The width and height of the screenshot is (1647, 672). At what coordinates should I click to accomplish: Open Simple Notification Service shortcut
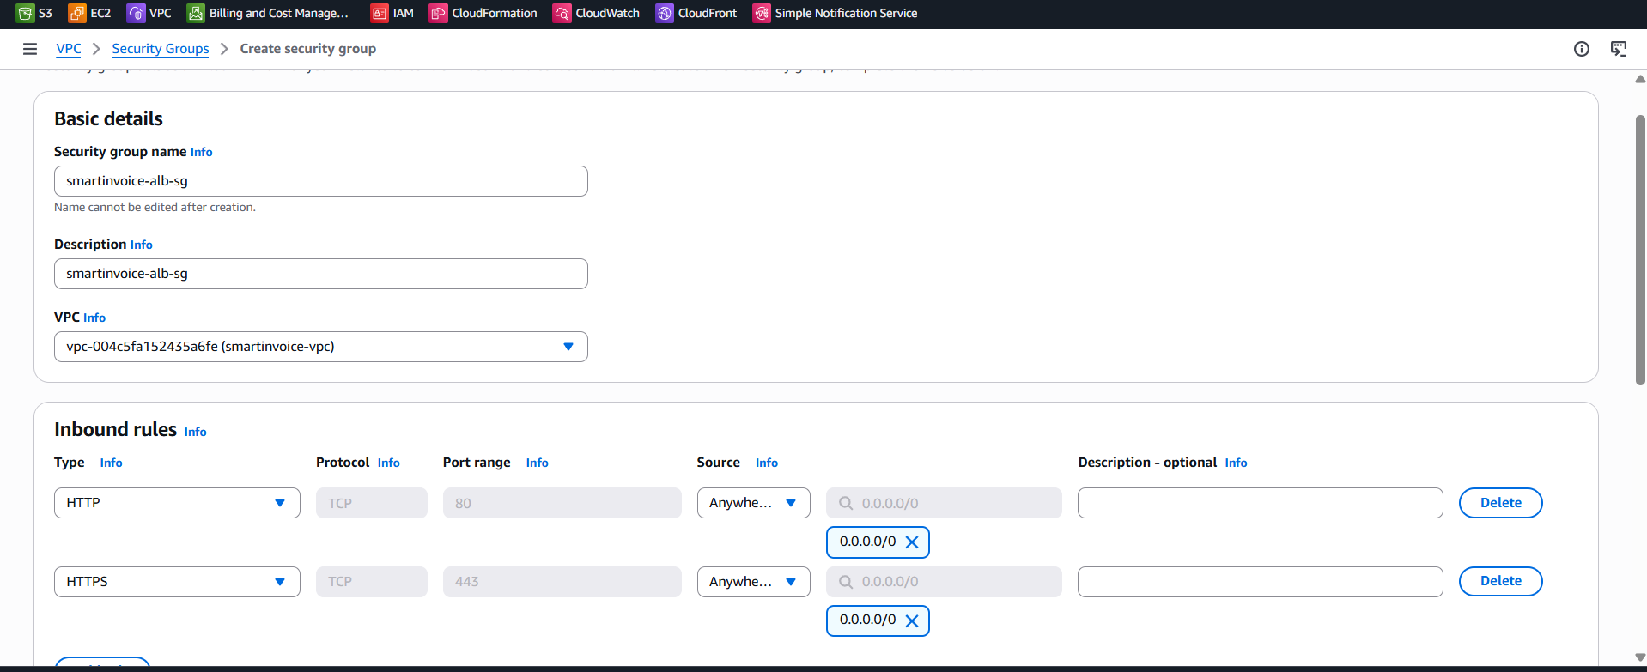[x=762, y=13]
